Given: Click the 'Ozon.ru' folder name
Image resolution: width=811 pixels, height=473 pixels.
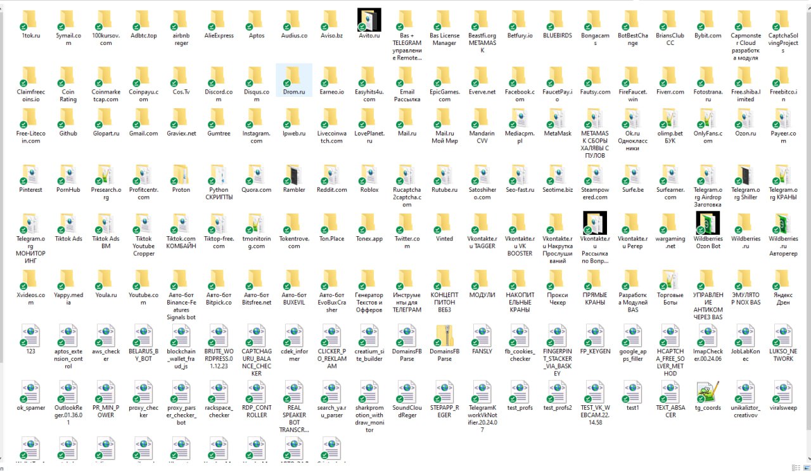Looking at the screenshot, I should coord(746,134).
